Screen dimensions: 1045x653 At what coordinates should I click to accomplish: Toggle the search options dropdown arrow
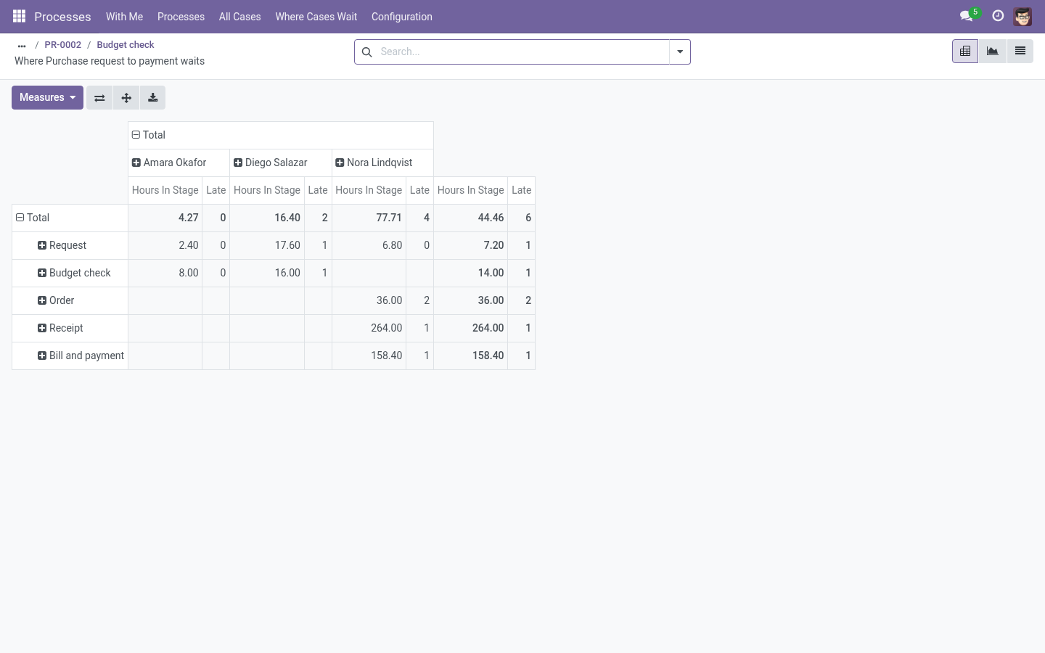[x=680, y=52]
